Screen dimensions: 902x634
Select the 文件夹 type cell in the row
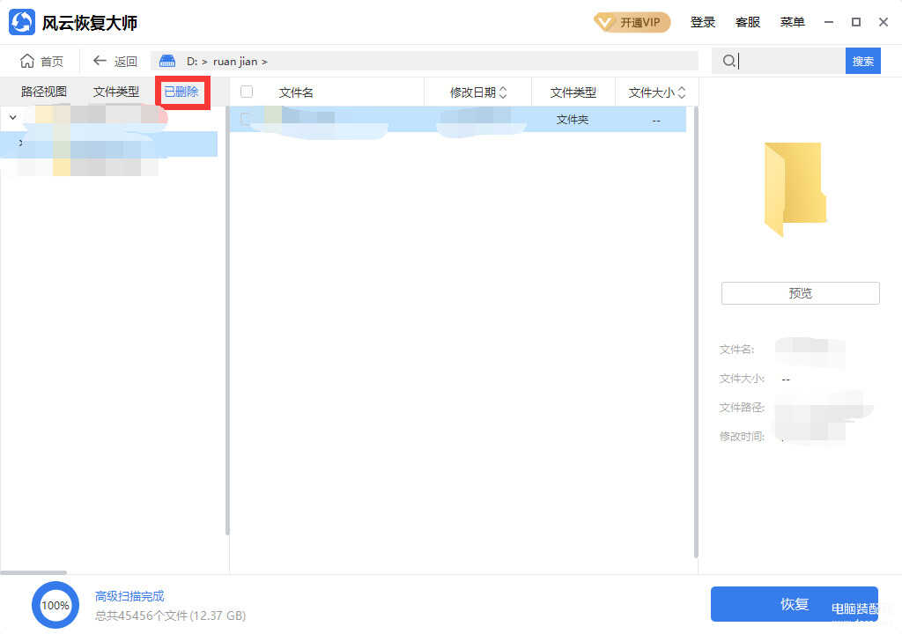tap(573, 120)
